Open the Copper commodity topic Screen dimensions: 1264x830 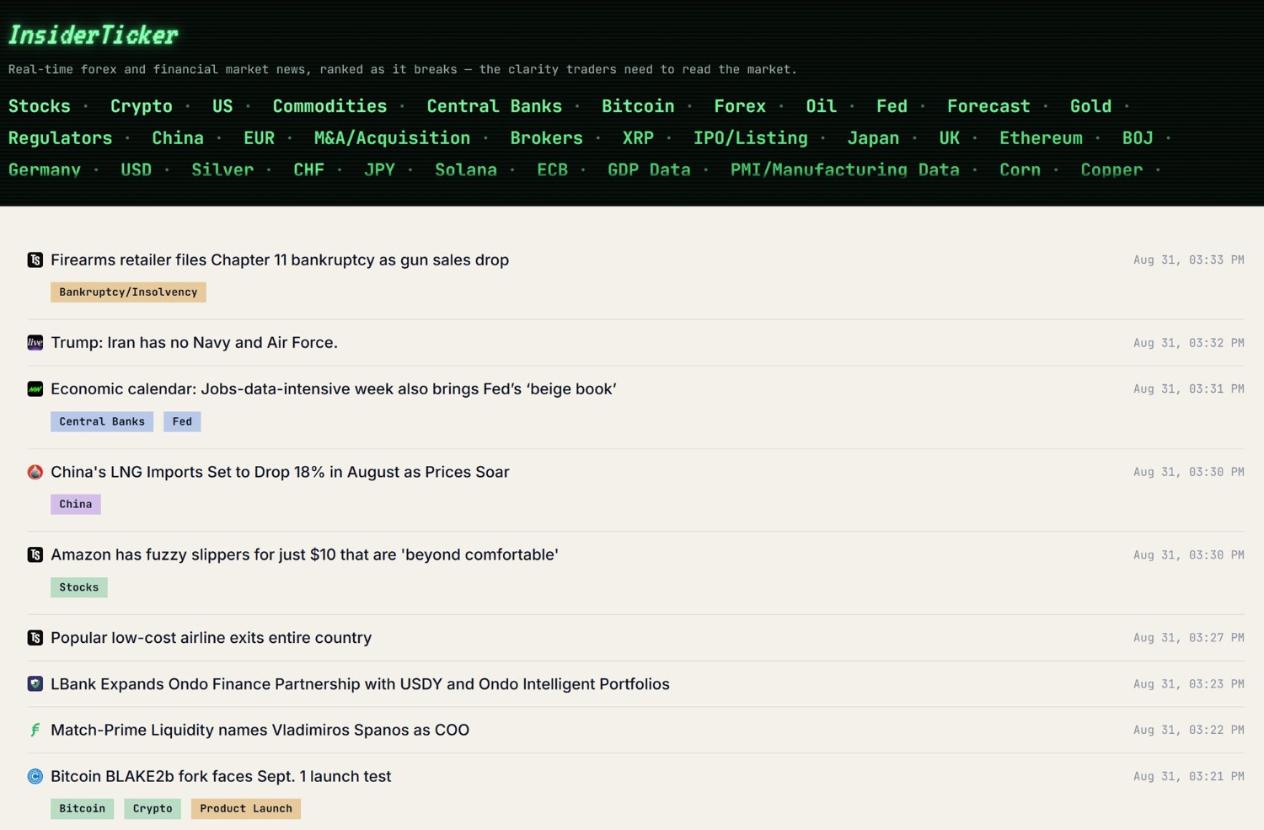pyautogui.click(x=1111, y=170)
